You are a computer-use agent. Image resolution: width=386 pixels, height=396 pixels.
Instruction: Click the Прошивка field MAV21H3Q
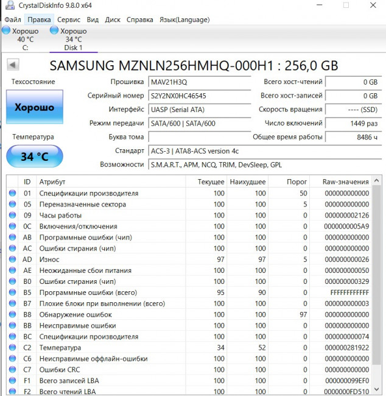[x=200, y=82]
